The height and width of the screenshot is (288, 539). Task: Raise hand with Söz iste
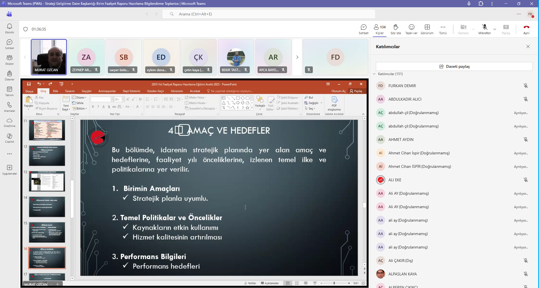point(396,29)
